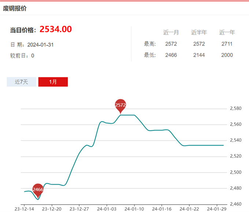
Task: Click the 近一月 column header
Action: click(171, 32)
